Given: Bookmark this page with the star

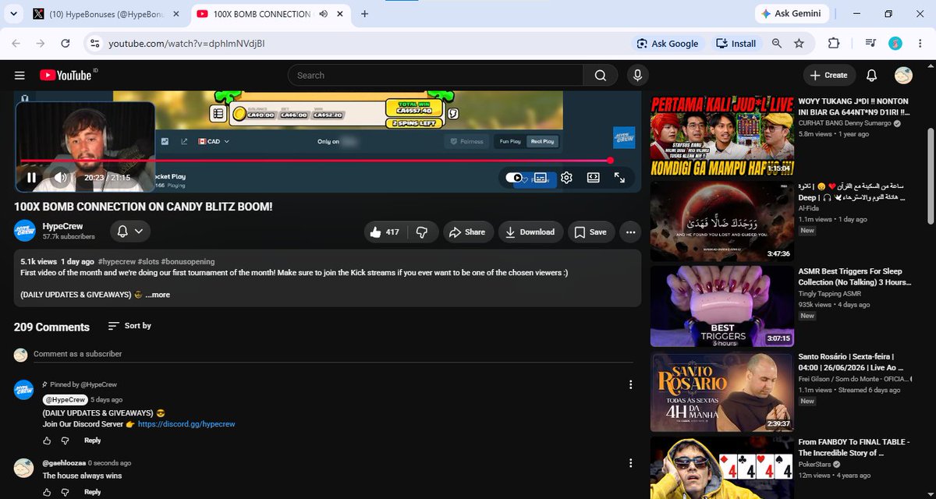Looking at the screenshot, I should (x=799, y=44).
